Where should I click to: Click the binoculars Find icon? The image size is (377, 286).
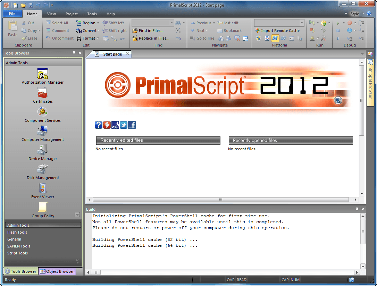178,23
